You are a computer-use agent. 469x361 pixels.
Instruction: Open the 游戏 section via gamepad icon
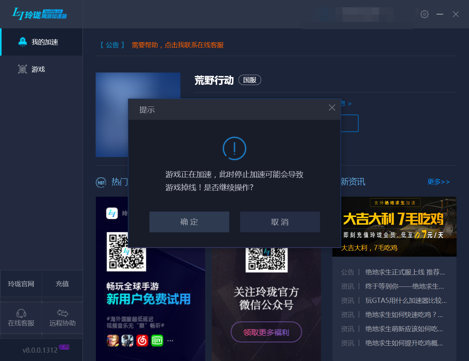[x=23, y=69]
